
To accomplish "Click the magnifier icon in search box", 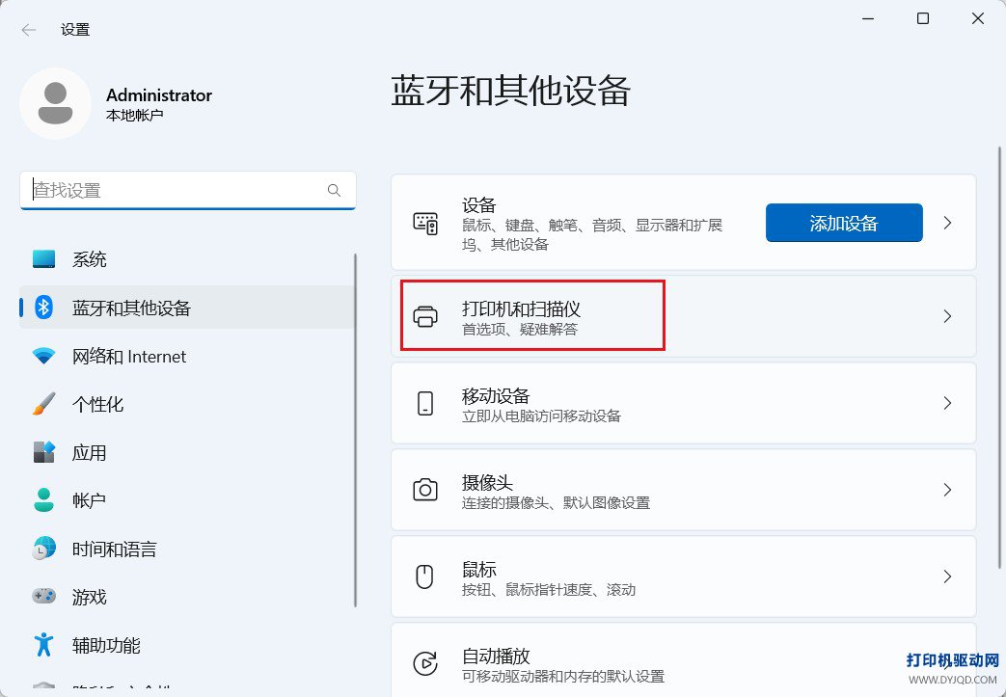I will tap(334, 191).
